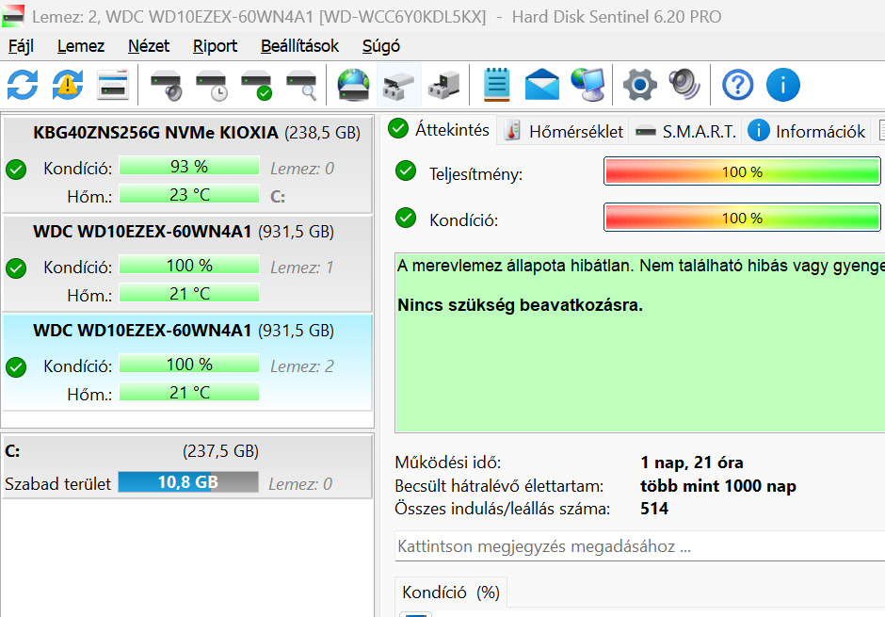This screenshot has width=885, height=617.
Task: Select the Kondíció (%) graph tab
Action: click(x=451, y=593)
